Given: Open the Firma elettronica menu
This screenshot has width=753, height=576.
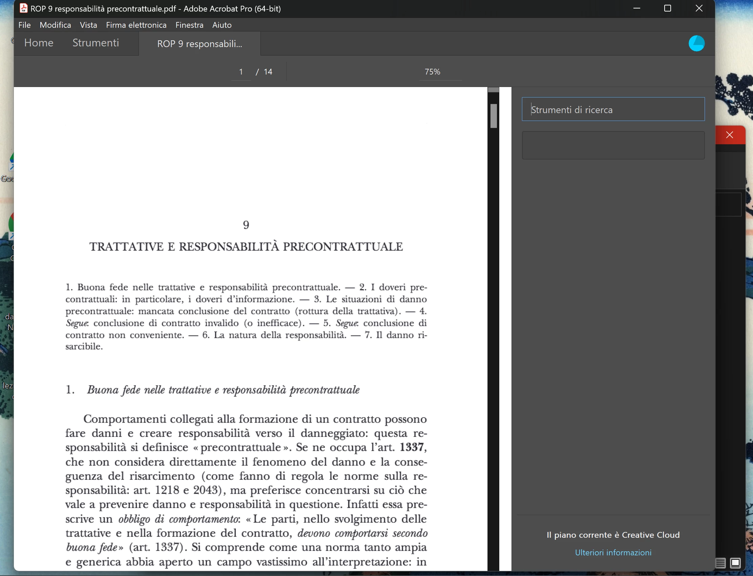Looking at the screenshot, I should click(x=136, y=25).
